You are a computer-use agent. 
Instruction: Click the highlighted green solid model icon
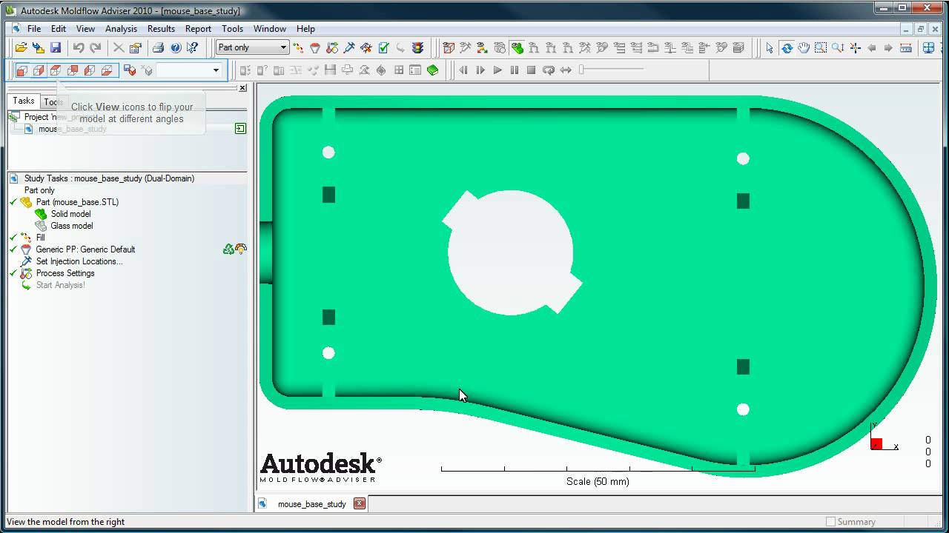[517, 48]
